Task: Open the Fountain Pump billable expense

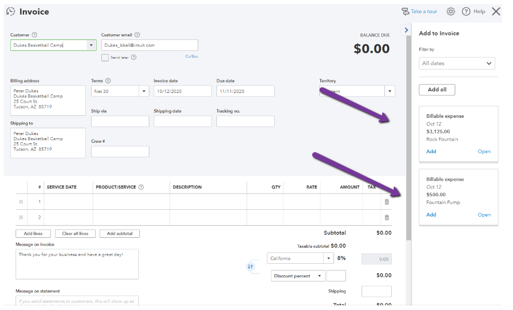Action: [484, 215]
